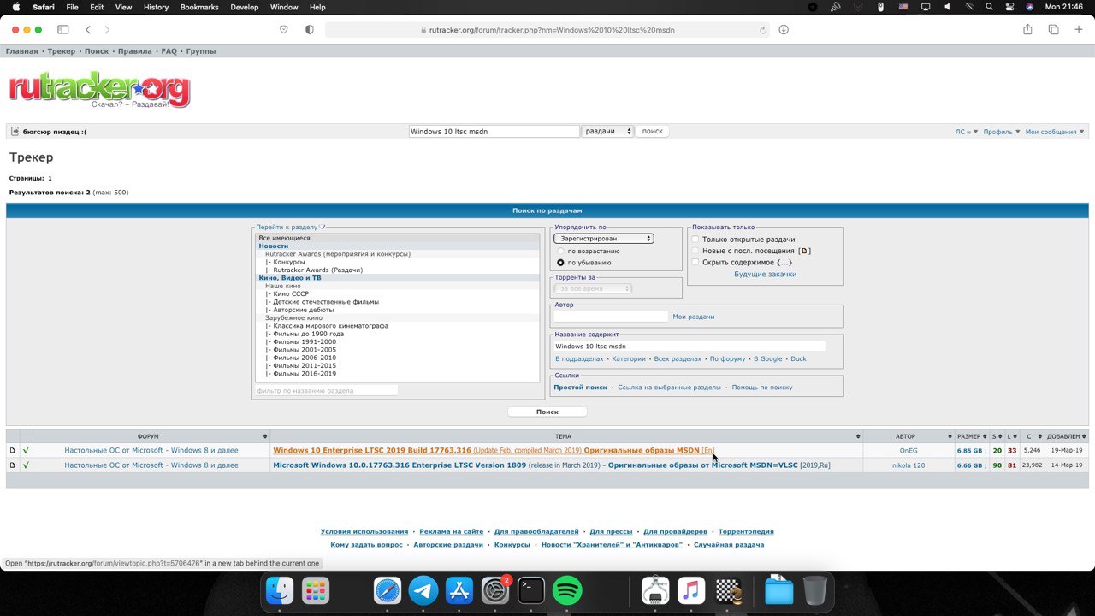Click the 'Помощь по поиску' link
Viewport: 1095px width, 616px height.
tap(761, 388)
